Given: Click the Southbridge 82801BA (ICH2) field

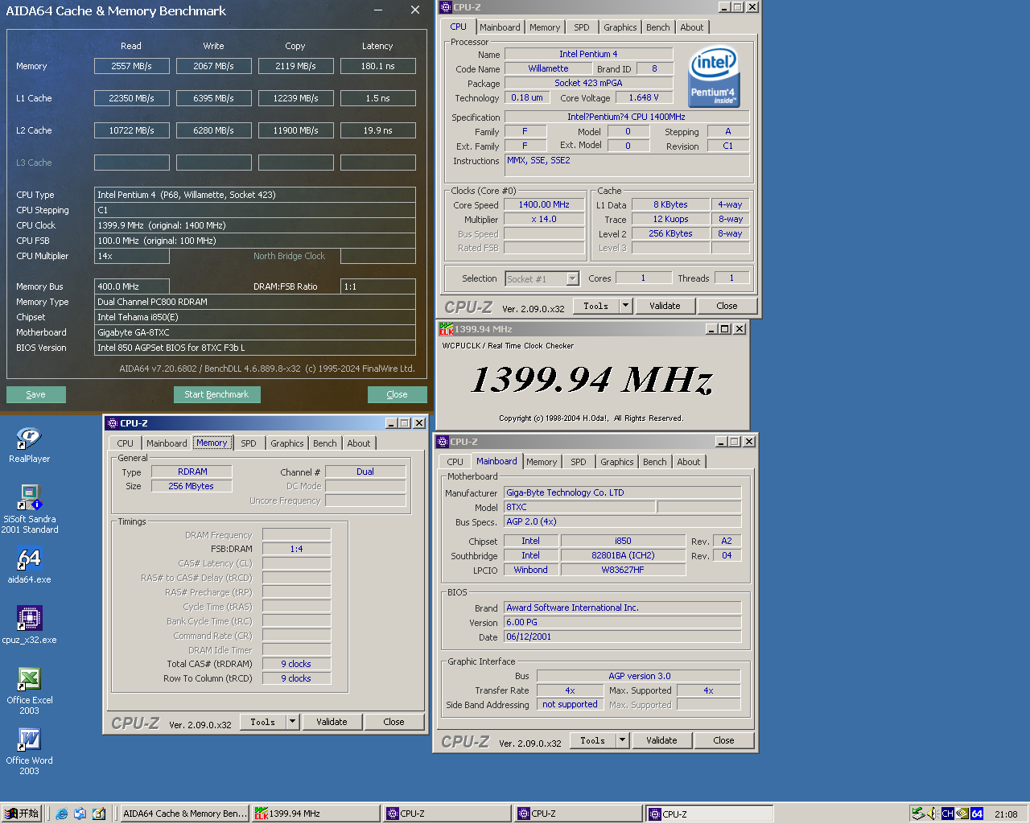Looking at the screenshot, I should [x=623, y=555].
